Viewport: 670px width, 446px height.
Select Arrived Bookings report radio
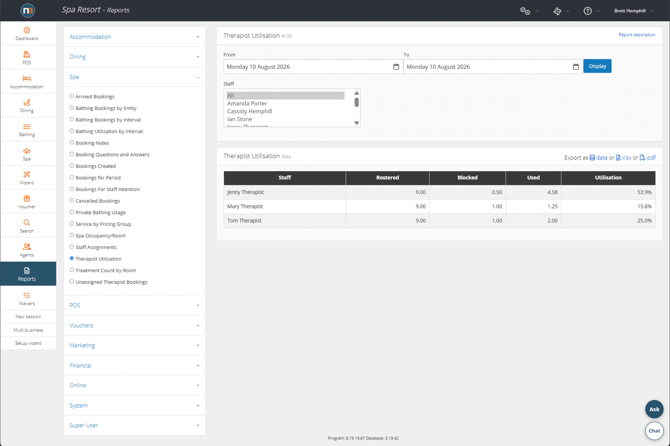(72, 96)
